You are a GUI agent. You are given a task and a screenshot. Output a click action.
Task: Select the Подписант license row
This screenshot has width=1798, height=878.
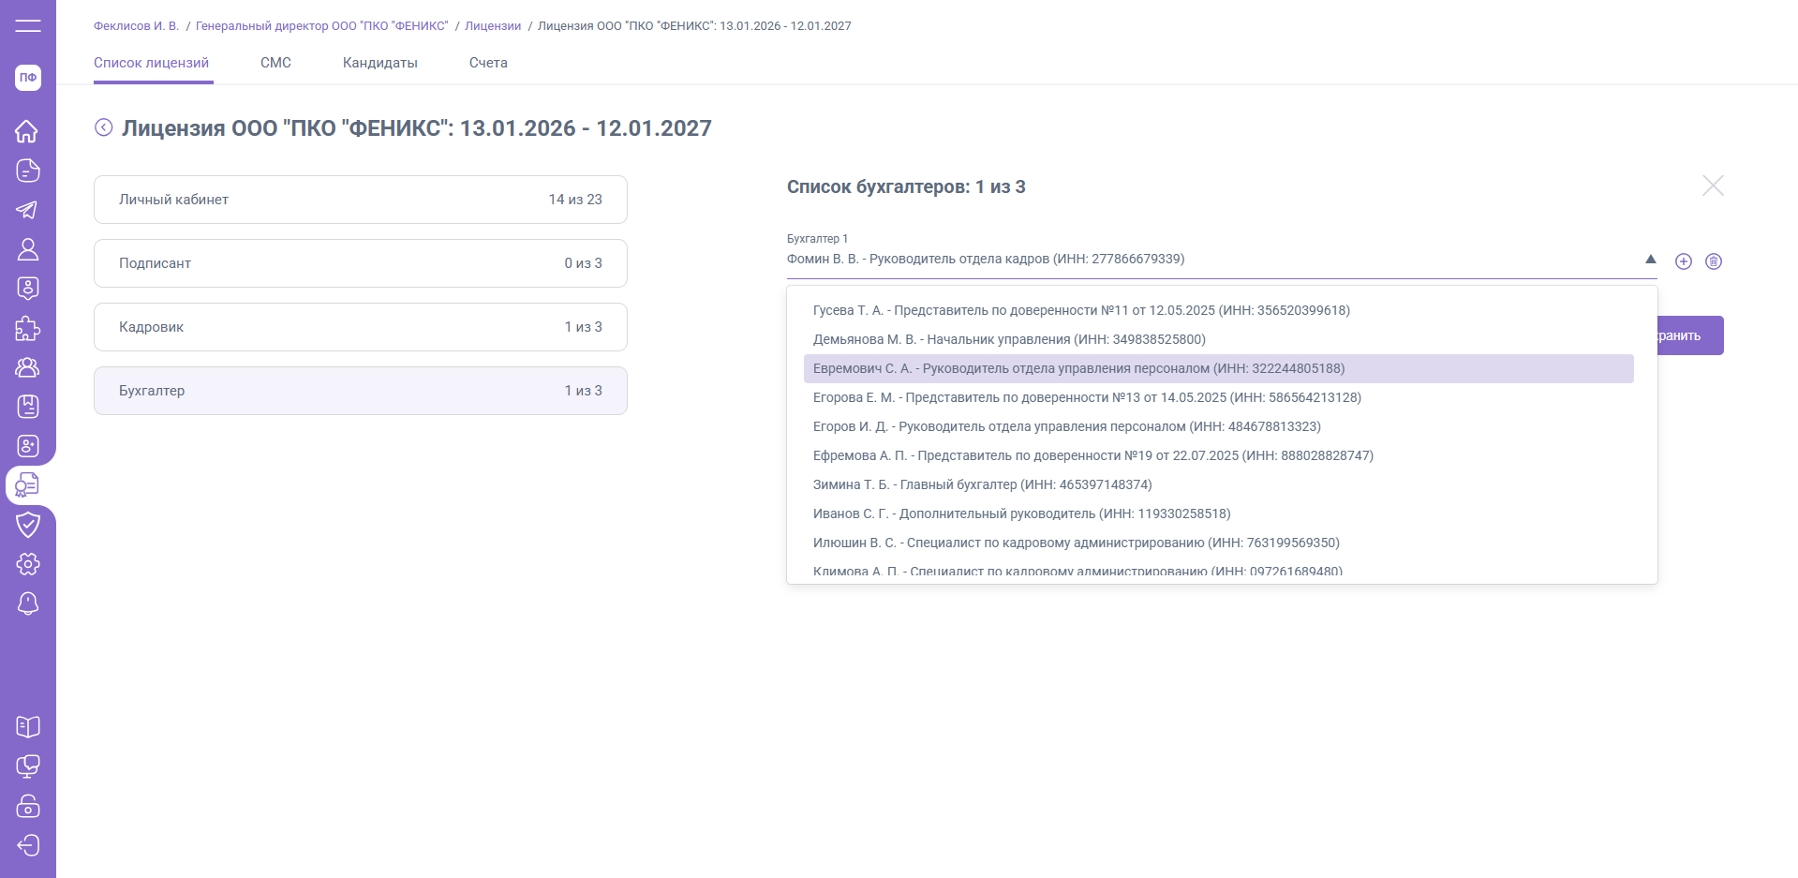click(360, 263)
